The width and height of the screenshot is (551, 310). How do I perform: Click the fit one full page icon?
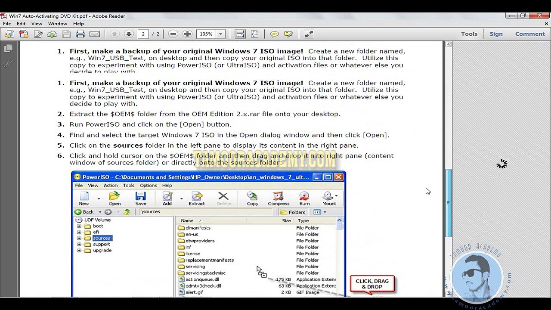254,34
